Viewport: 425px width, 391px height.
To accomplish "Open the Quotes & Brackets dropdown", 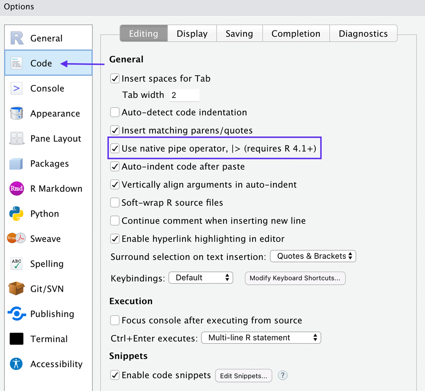I will 313,256.
